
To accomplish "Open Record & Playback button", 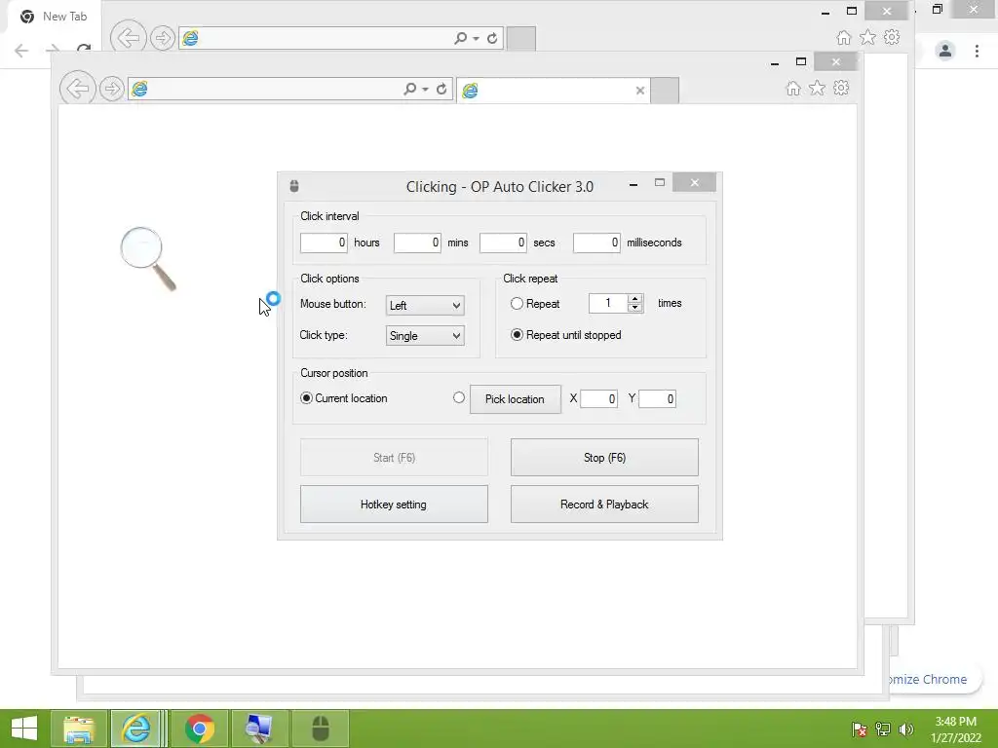I will (x=604, y=505).
